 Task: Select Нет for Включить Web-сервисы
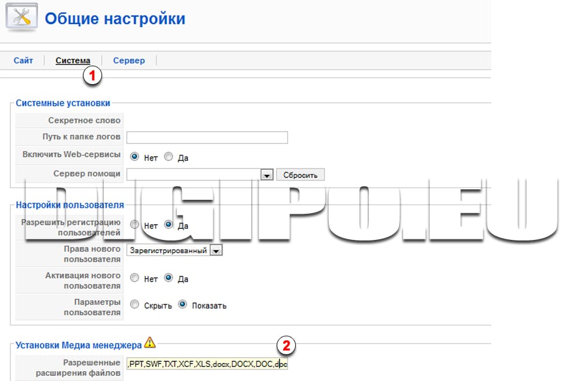(x=135, y=157)
